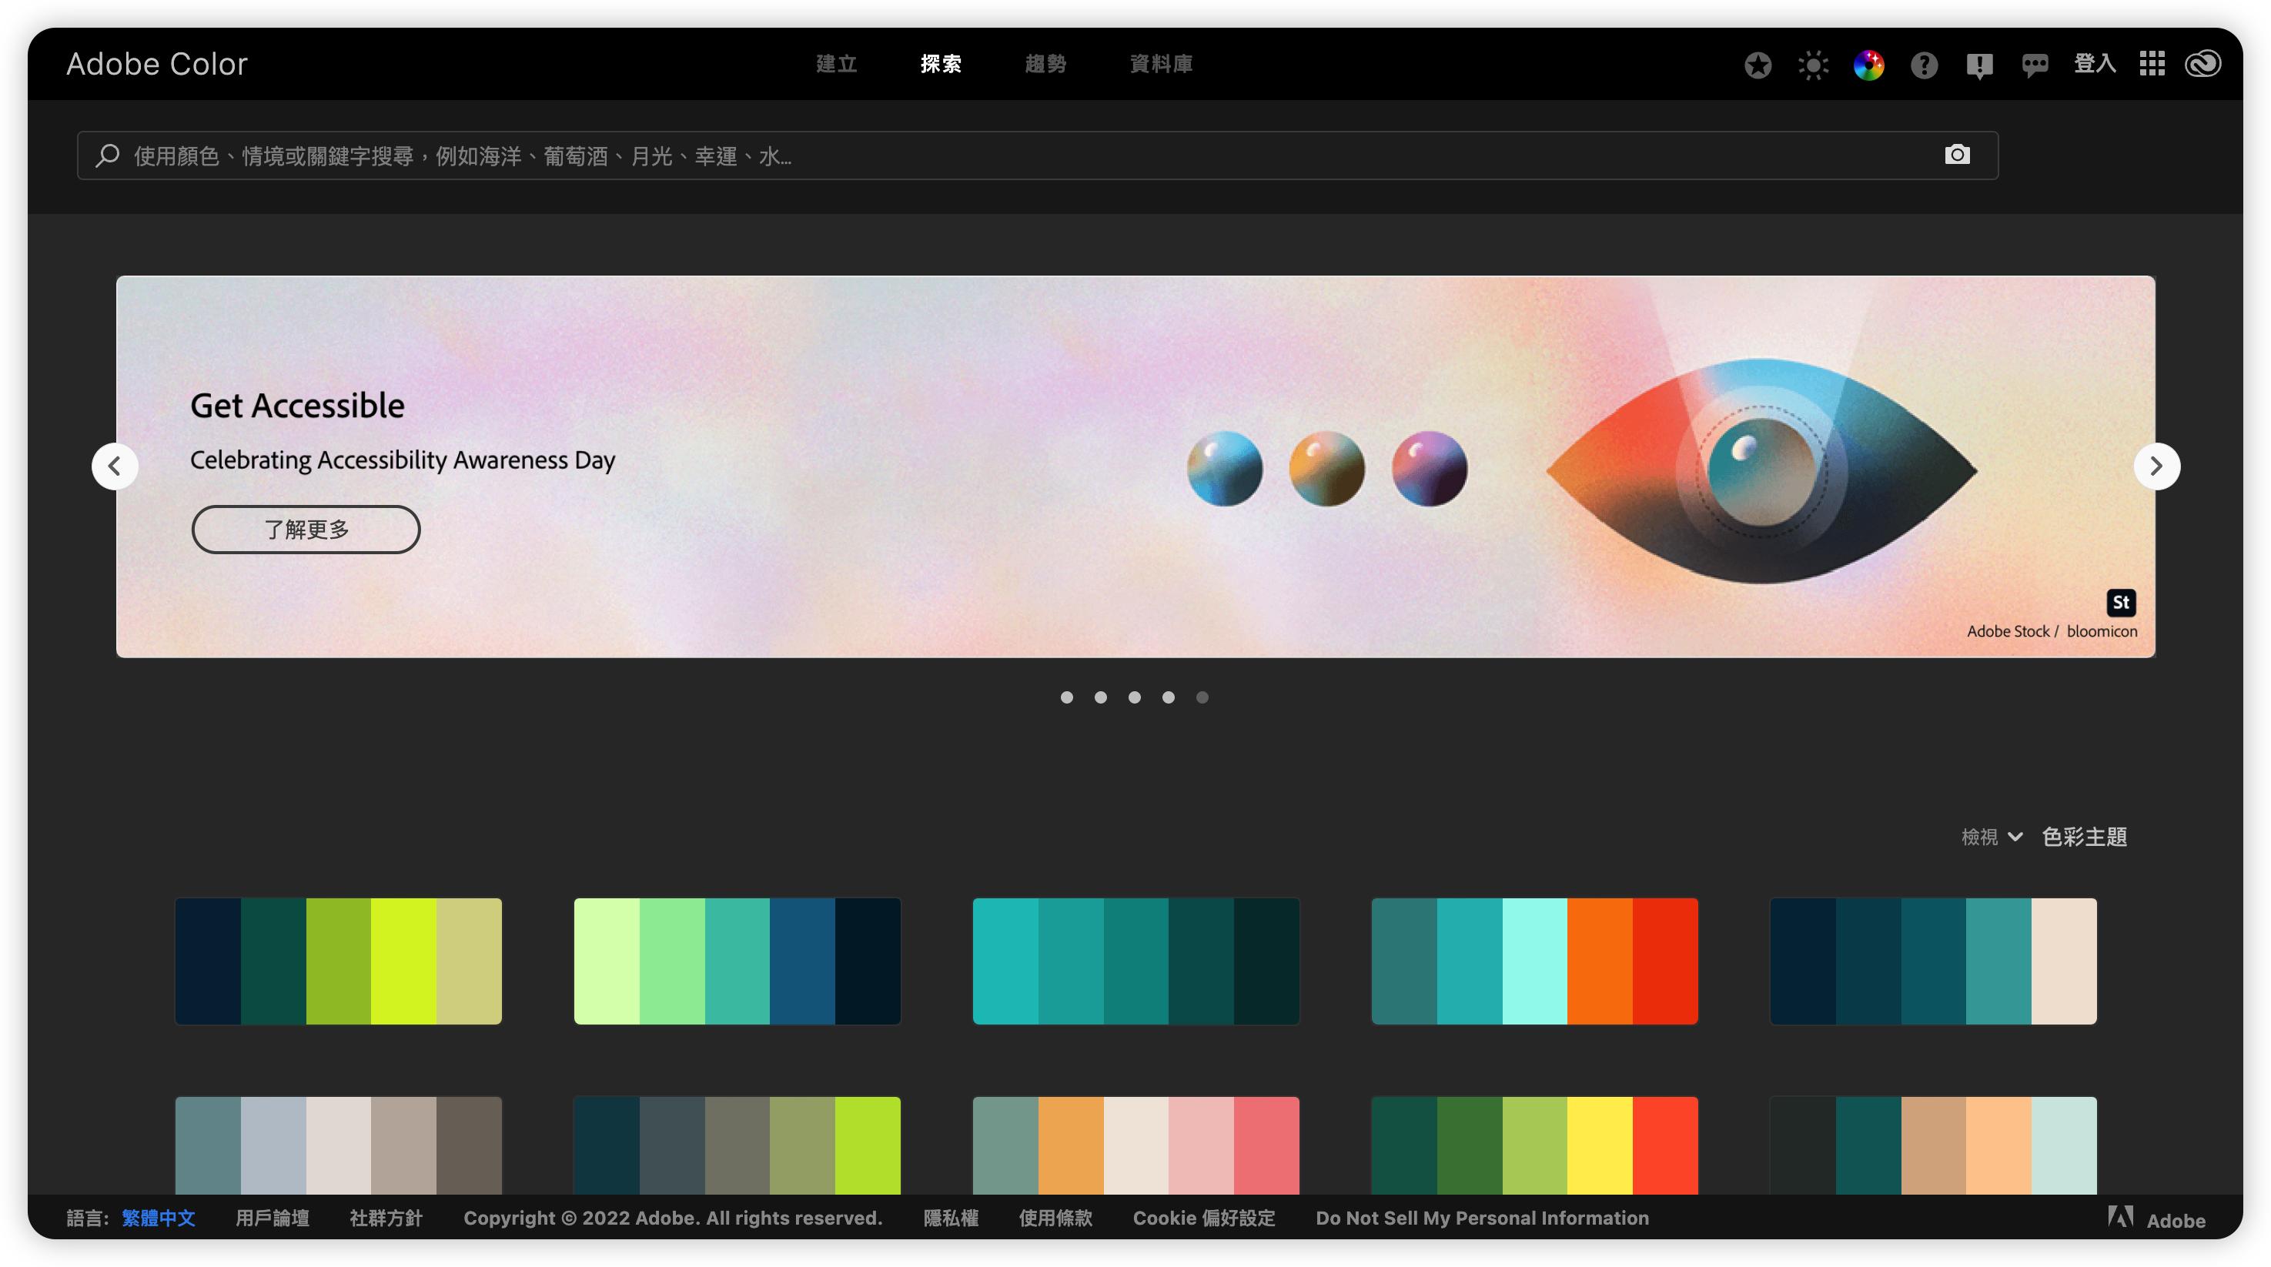Open the app grid launcher icon
Image resolution: width=2271 pixels, height=1267 pixels.
[2152, 63]
